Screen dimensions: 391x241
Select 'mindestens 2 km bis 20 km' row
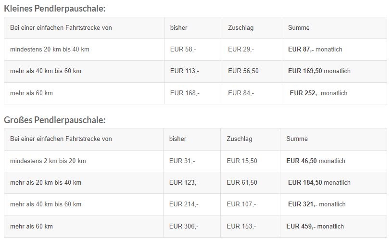[x=195, y=161]
